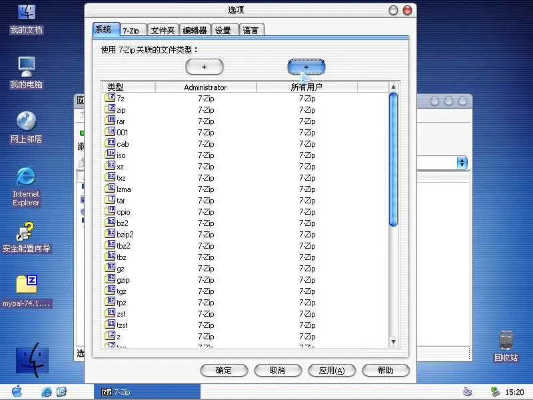This screenshot has height=400, width=533.
Task: Click the tbz2 file type icon
Action: (x=110, y=245)
